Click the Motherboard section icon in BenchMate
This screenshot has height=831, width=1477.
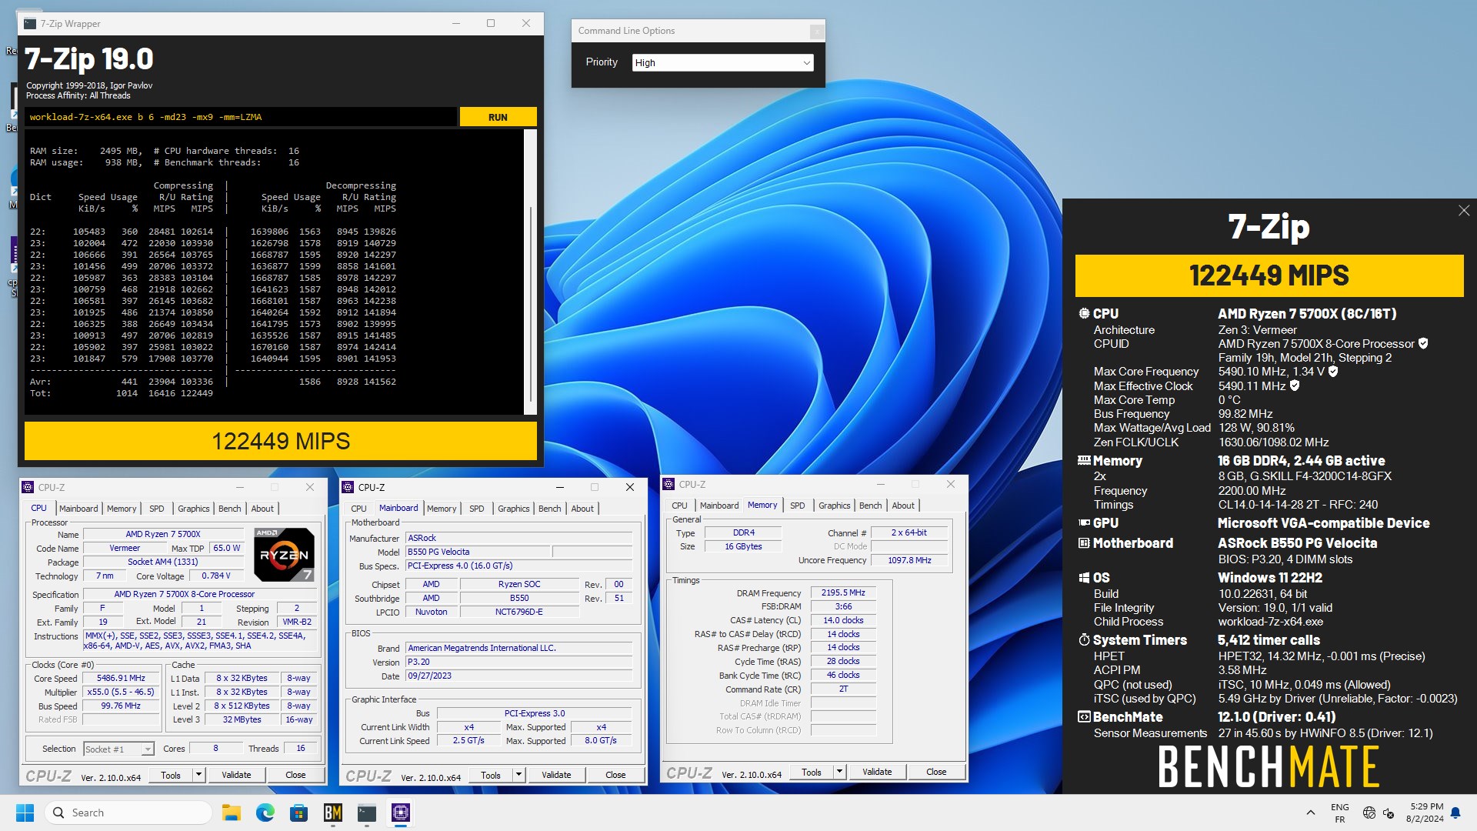tap(1084, 543)
